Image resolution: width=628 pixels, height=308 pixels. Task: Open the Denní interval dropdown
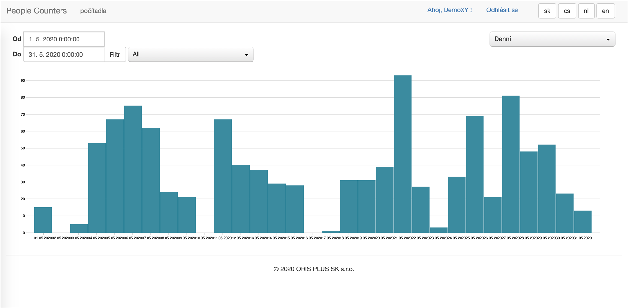[x=552, y=39]
